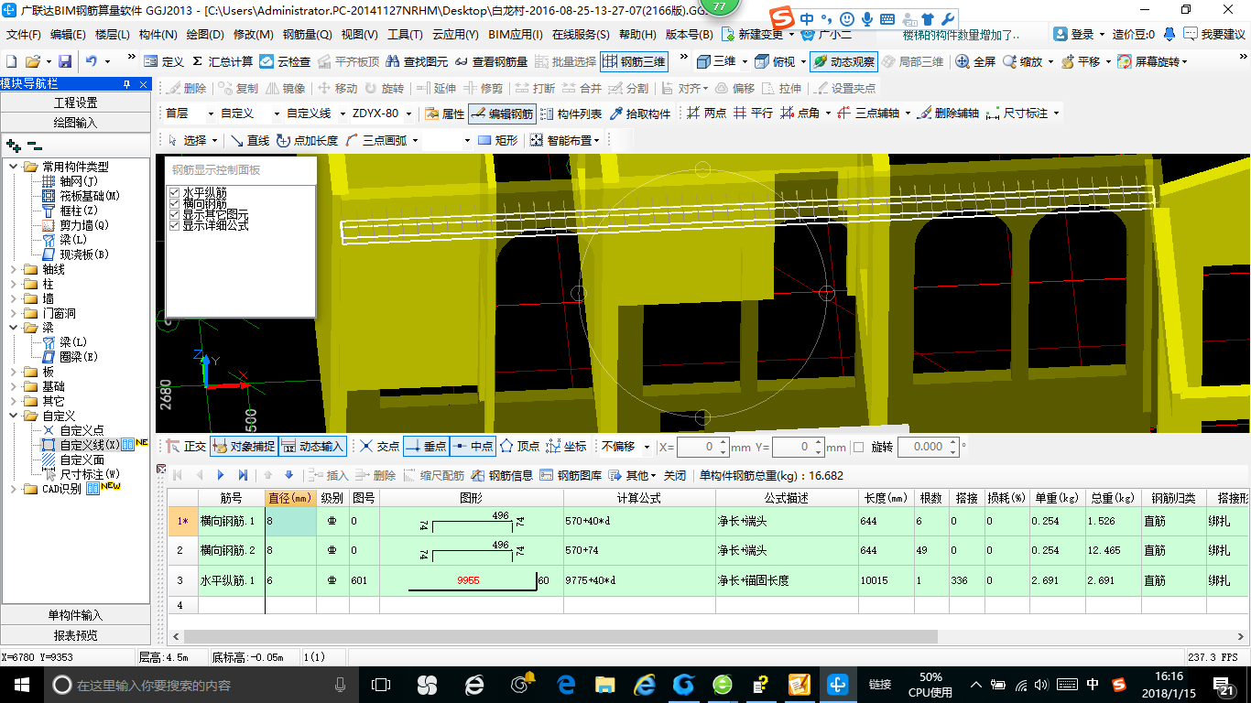Toggle 垂点 perpendicular snap

click(x=426, y=447)
